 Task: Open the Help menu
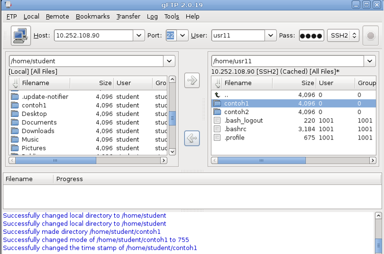coord(192,17)
